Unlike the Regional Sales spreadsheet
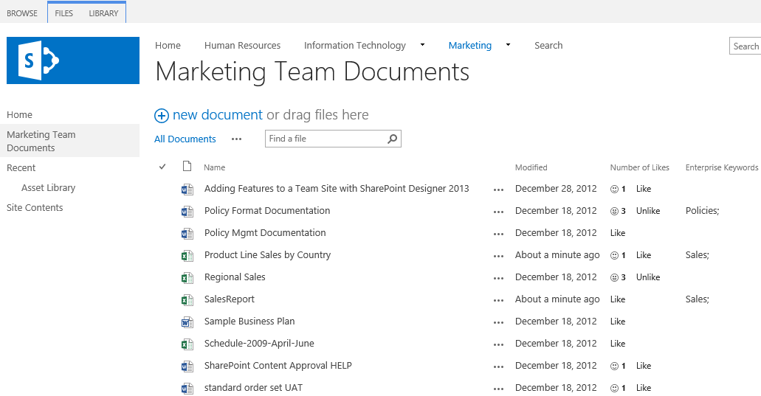761x396 pixels. tap(647, 277)
